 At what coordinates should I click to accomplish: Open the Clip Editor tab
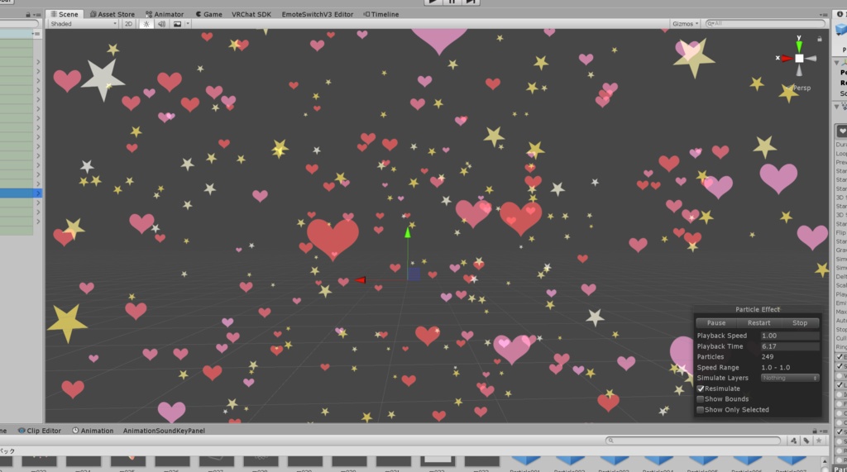click(40, 431)
